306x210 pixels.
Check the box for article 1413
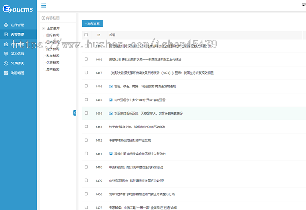click(x=87, y=127)
